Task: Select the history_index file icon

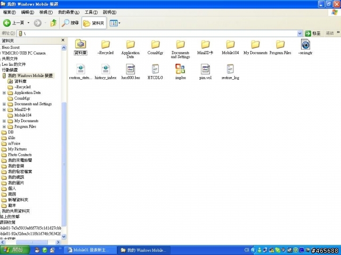Action: (105, 69)
